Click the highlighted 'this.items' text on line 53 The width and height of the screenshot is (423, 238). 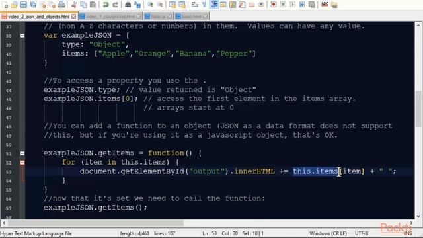[315, 171]
